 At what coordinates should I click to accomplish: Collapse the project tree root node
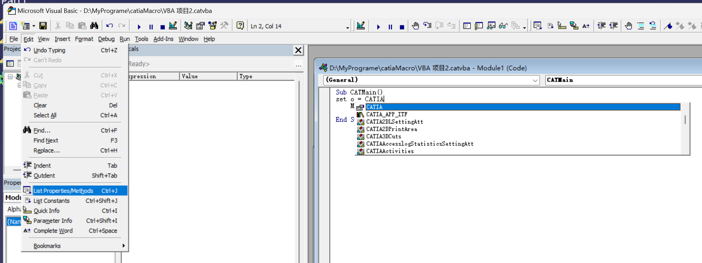[10, 77]
